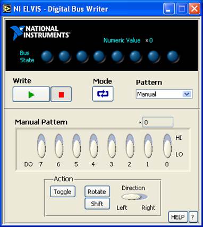Close the Digital Bus Writer window
The width and height of the screenshot is (203, 227).
pyautogui.click(x=194, y=9)
